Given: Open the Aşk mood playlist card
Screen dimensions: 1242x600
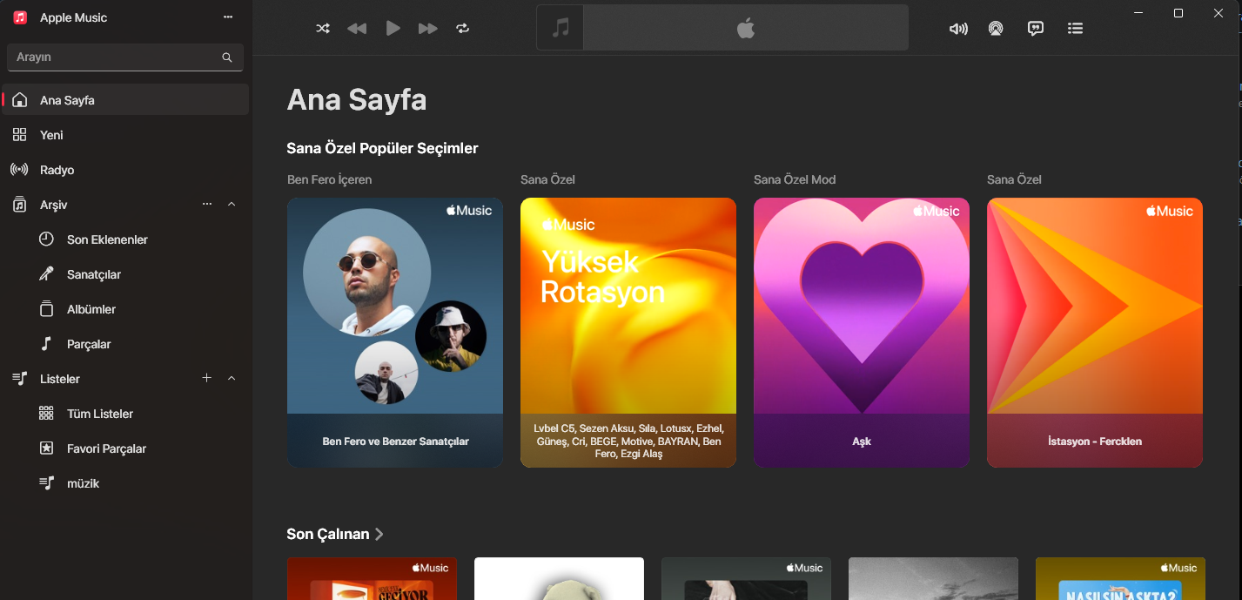Looking at the screenshot, I should pos(862,333).
